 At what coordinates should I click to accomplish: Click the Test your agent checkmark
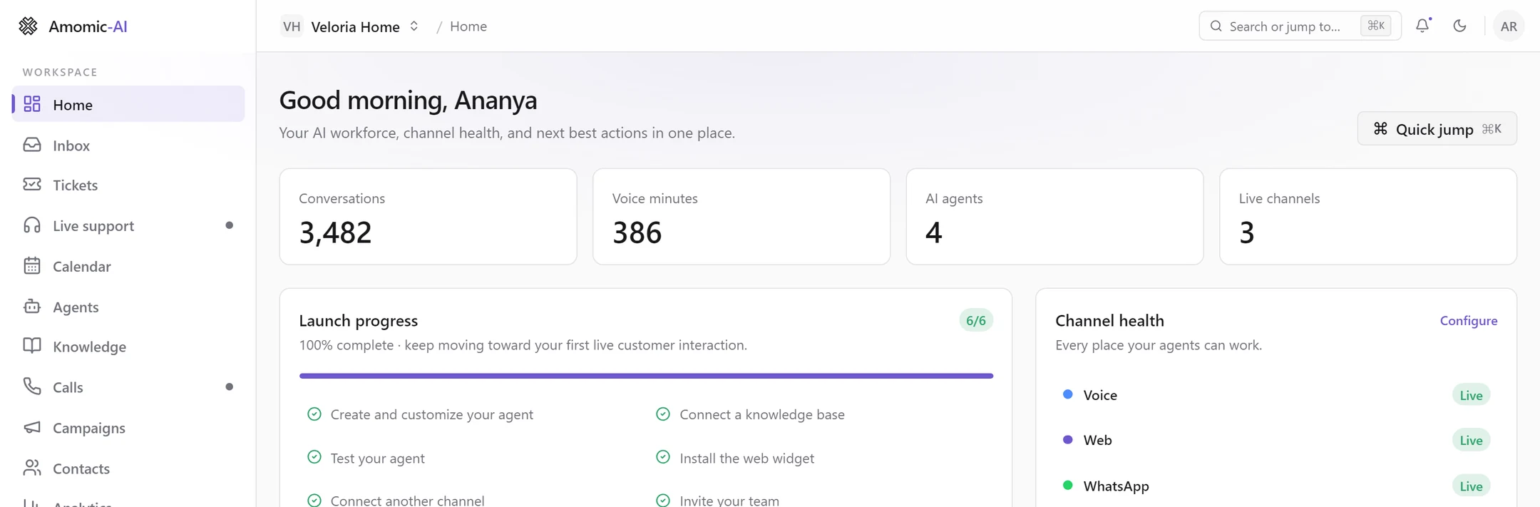click(x=314, y=457)
